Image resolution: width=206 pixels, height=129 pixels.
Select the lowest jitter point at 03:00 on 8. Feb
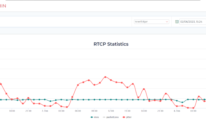pyautogui.click(x=193, y=108)
